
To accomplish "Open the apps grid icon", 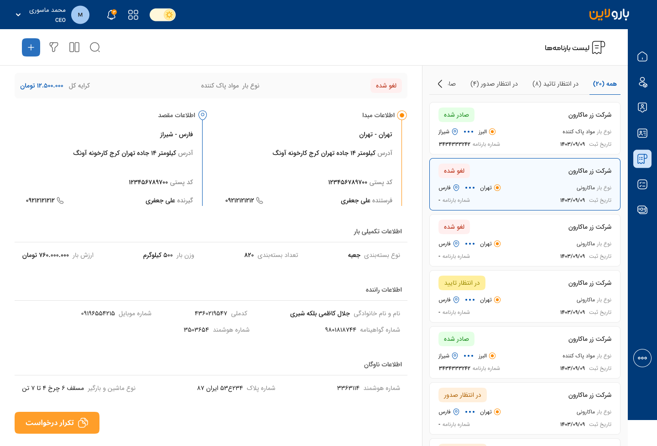I will 133,15.
